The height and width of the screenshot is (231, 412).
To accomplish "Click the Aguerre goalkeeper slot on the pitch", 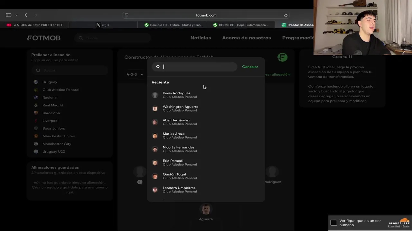I will [206, 212].
